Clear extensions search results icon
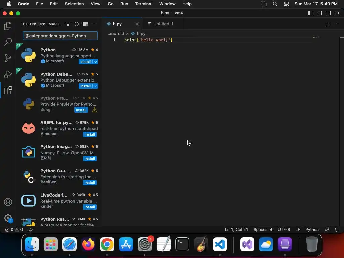This screenshot has height=258, width=344. coord(85,24)
